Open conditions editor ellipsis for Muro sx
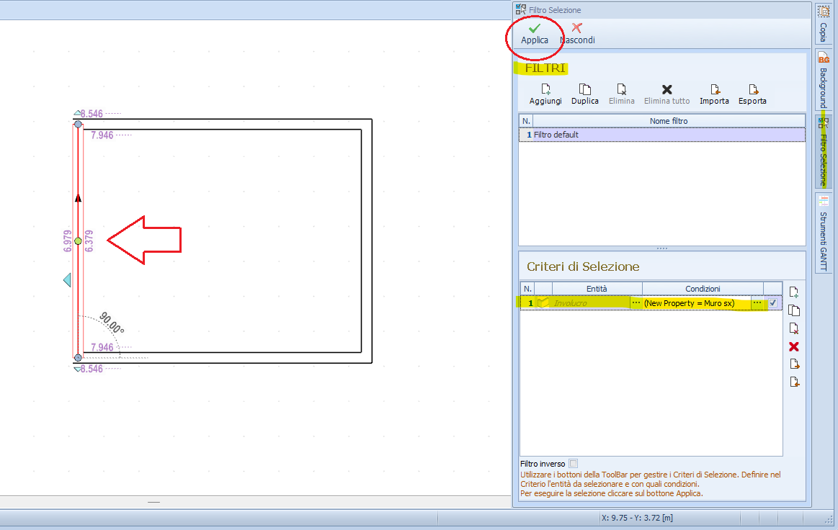The width and height of the screenshot is (838, 530). pos(757,303)
